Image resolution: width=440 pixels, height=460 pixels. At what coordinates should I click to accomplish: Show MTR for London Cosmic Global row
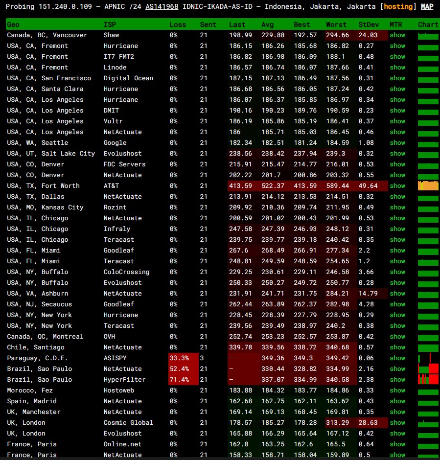click(397, 423)
